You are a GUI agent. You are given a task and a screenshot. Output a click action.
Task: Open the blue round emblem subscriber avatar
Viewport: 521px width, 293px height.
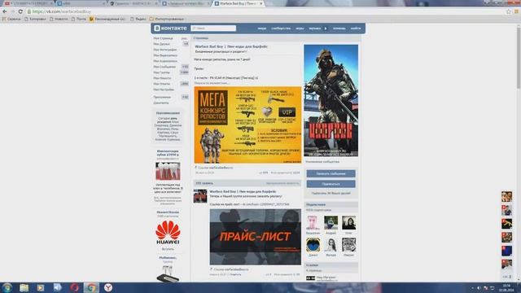click(x=313, y=245)
